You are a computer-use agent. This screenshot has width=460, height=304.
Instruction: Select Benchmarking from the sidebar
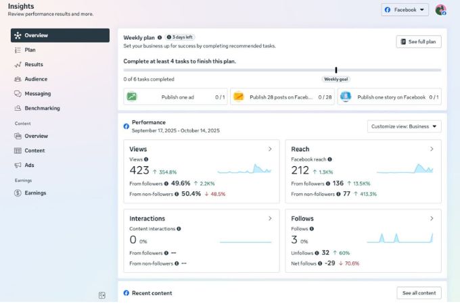pyautogui.click(x=42, y=108)
